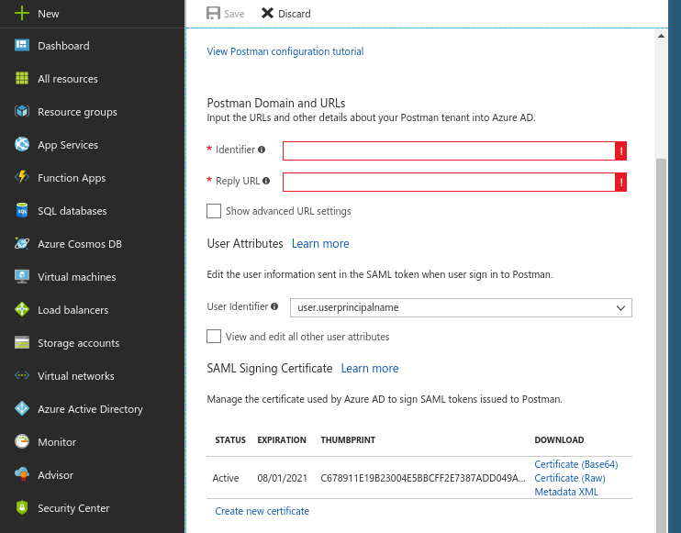Viewport: 681px width, 533px height.
Task: Click the info icon beside User Identifier
Action: pyautogui.click(x=274, y=306)
